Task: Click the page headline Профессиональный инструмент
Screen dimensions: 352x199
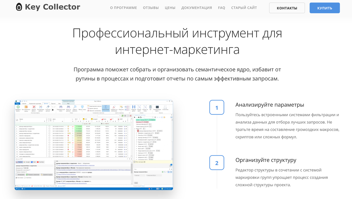Action: click(x=177, y=41)
